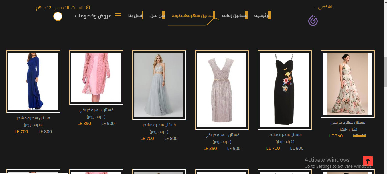Go to the الرئيسيه home menu item

[x=262, y=15]
